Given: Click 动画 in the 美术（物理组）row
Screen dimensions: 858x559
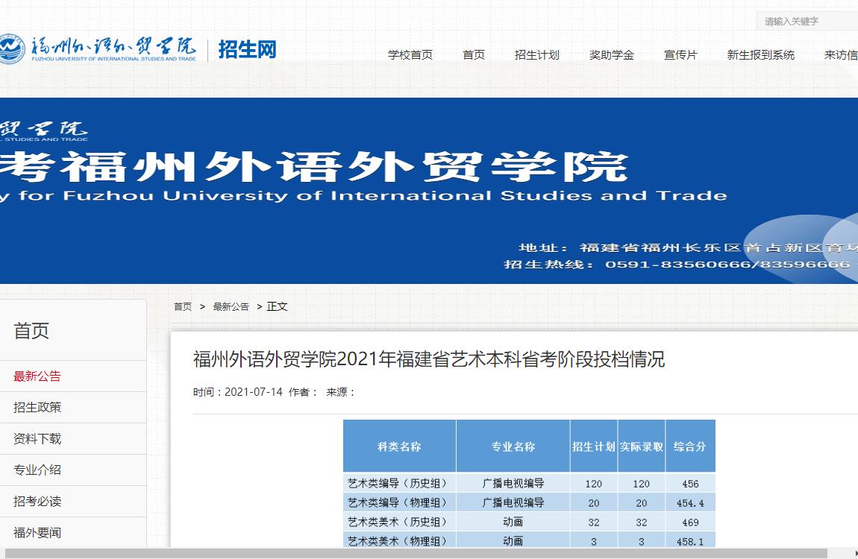Looking at the screenshot, I should 513,540.
